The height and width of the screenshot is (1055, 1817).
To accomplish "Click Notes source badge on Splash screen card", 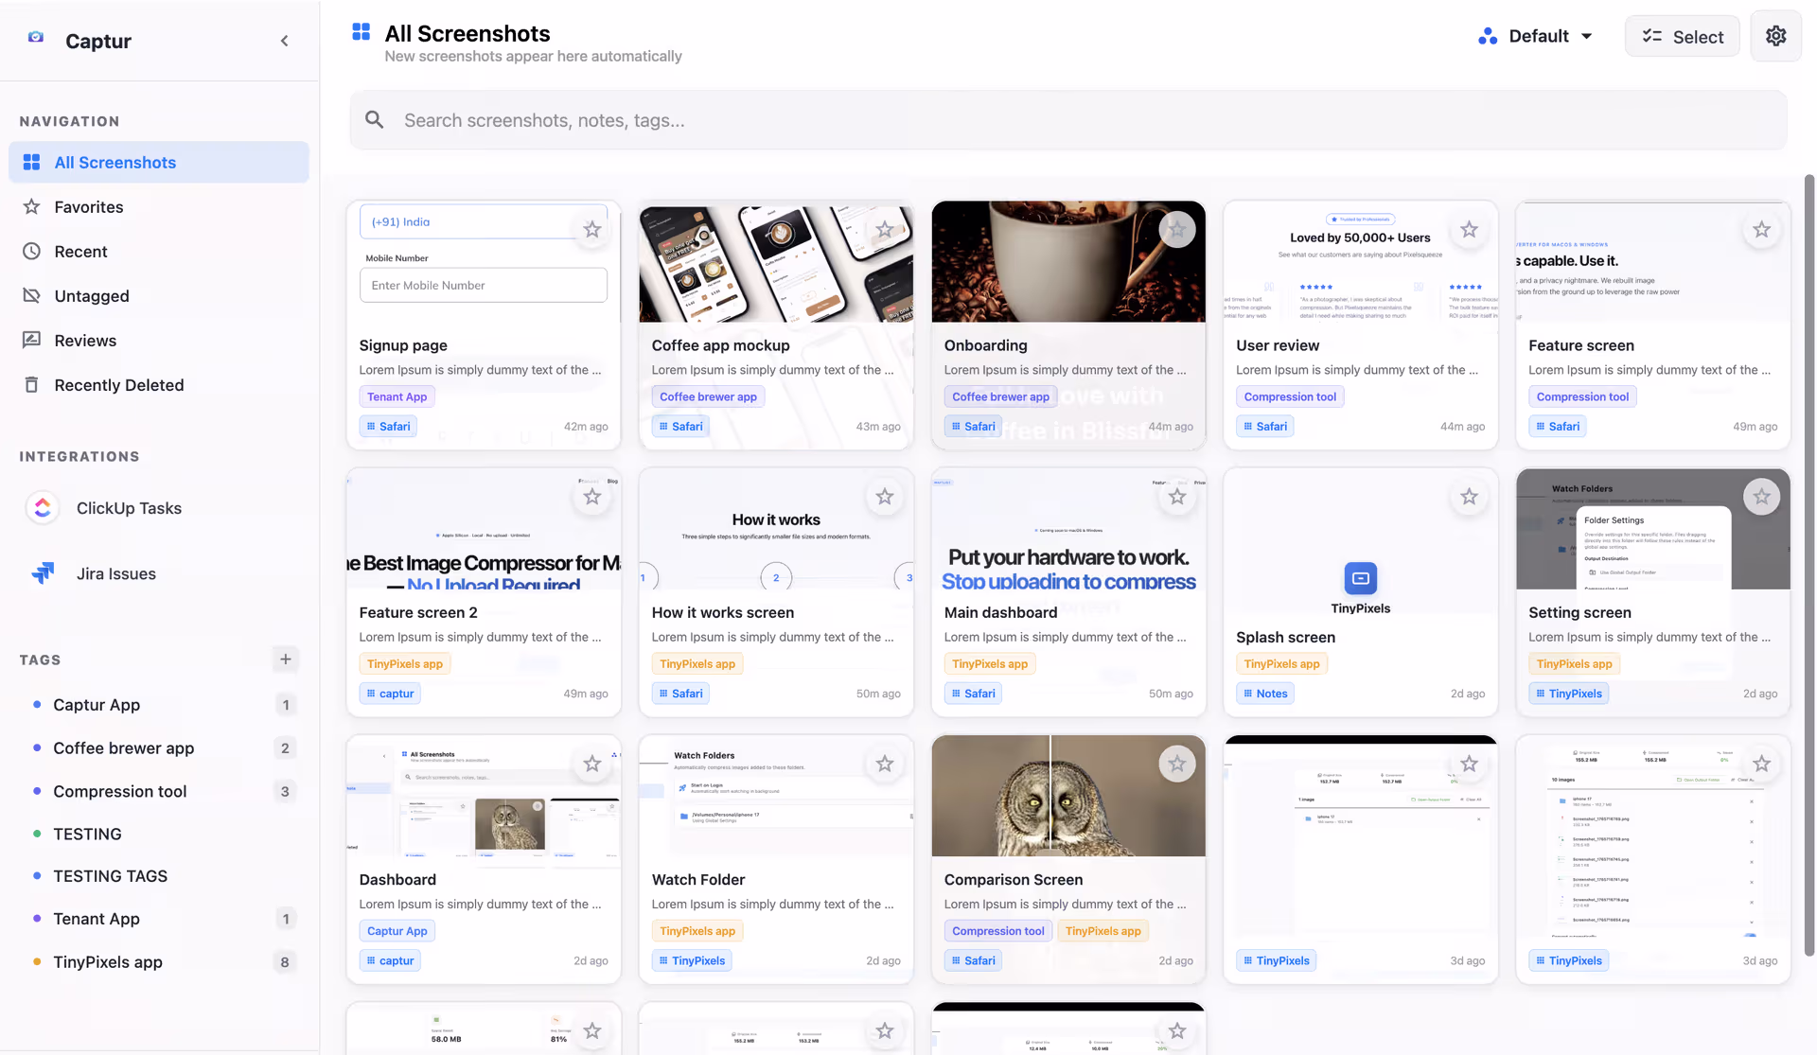I will 1265,693.
